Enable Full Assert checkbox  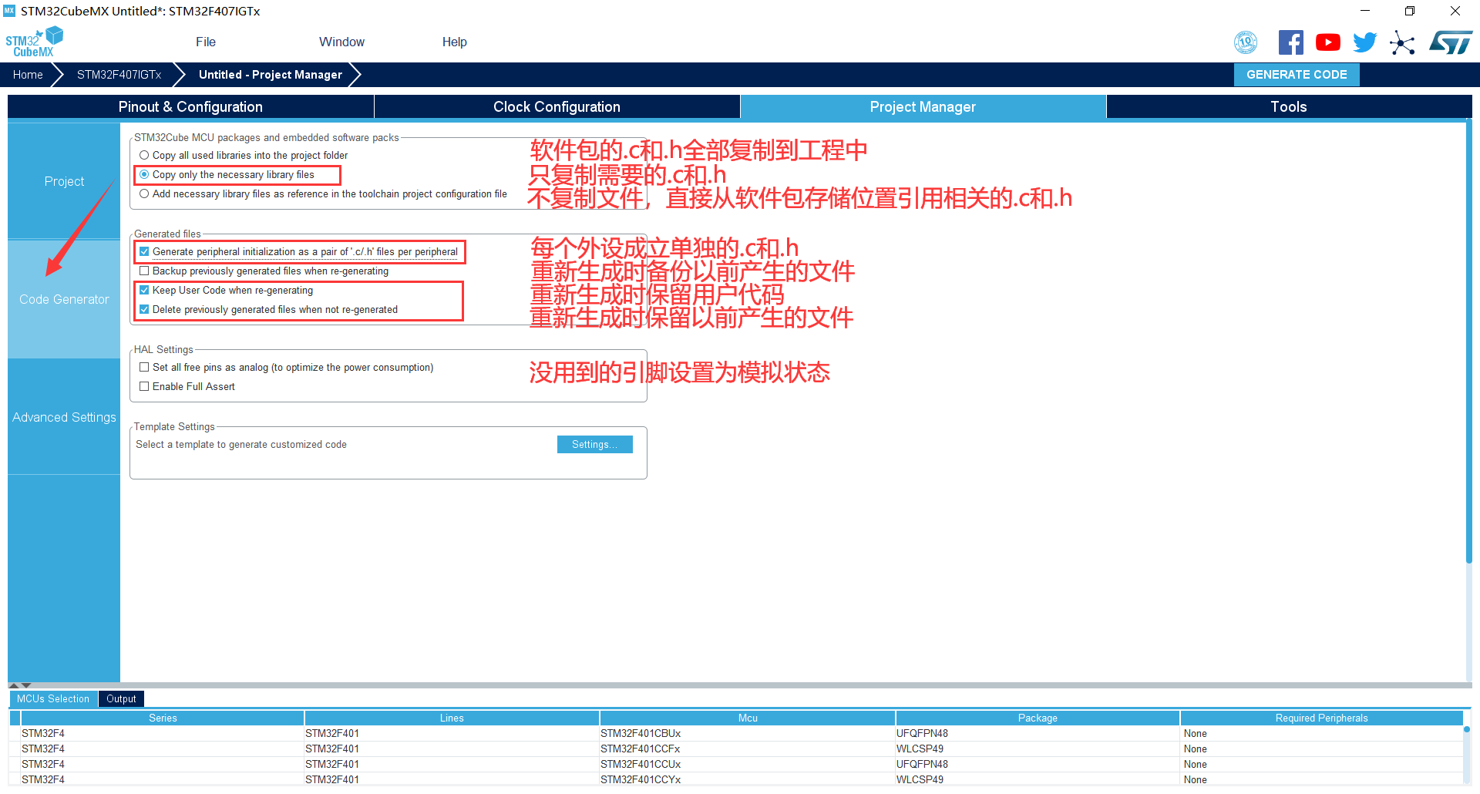click(x=144, y=387)
